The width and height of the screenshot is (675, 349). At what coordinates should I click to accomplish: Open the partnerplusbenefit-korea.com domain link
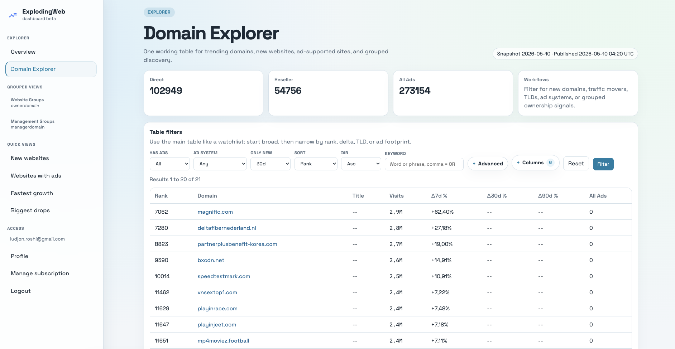coord(237,244)
